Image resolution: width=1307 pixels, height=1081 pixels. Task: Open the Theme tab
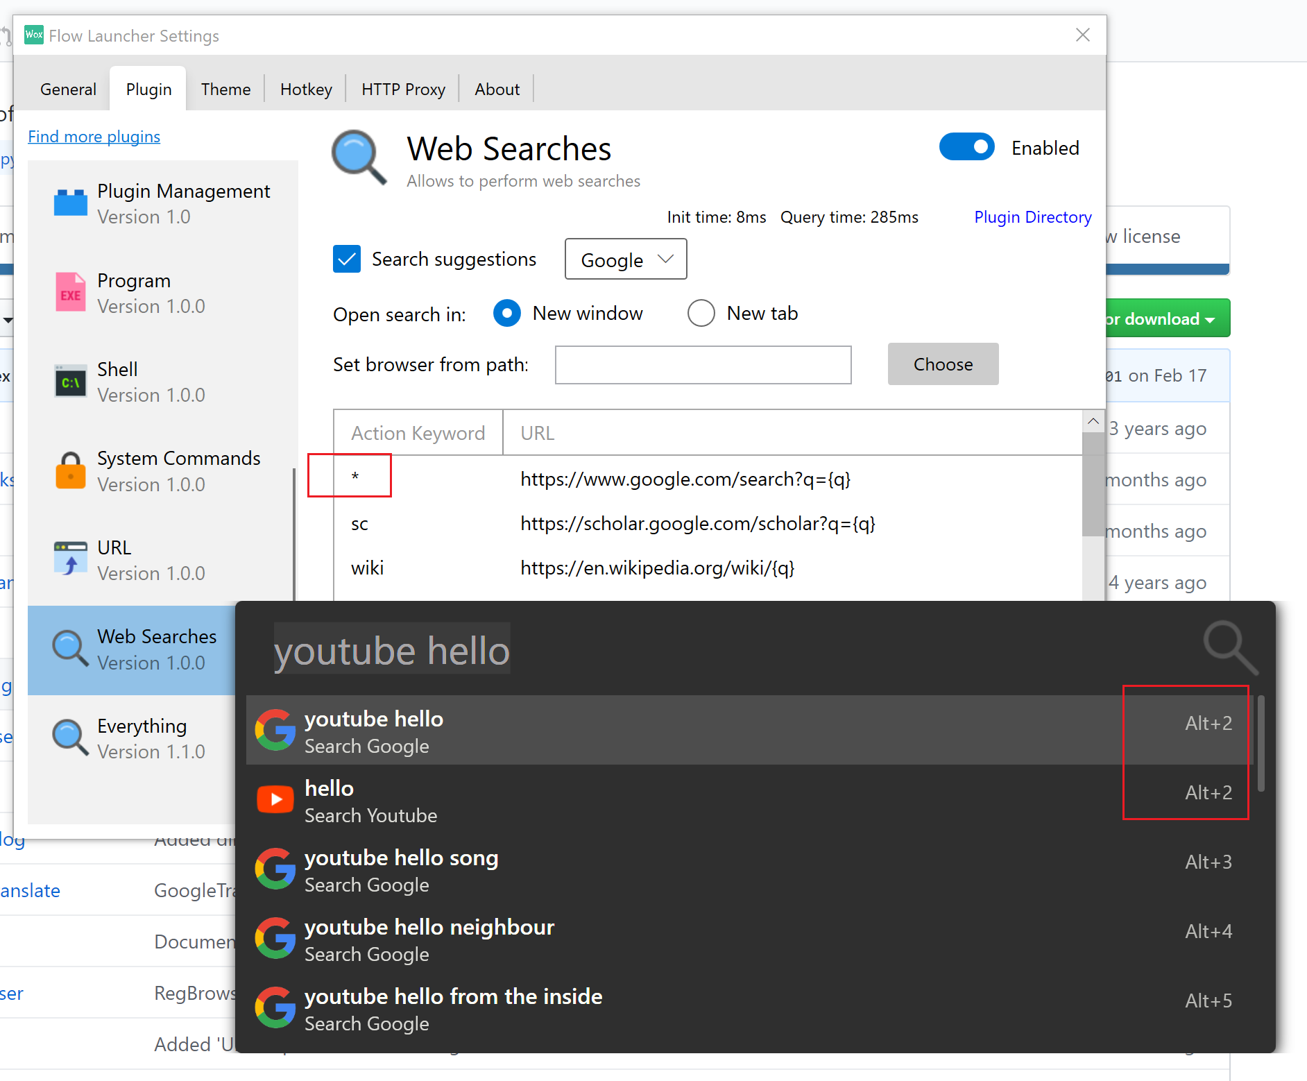click(225, 89)
